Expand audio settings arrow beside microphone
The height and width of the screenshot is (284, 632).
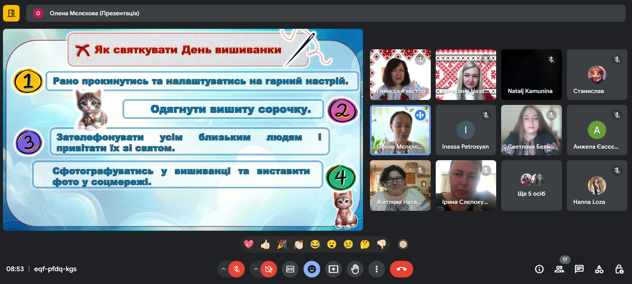224,269
